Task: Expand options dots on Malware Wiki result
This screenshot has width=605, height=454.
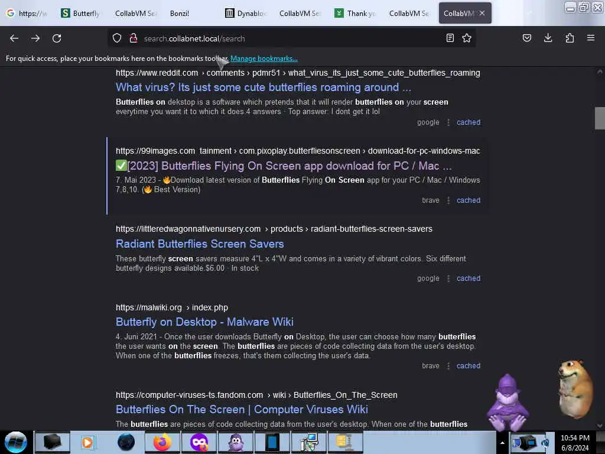Action: [448, 366]
